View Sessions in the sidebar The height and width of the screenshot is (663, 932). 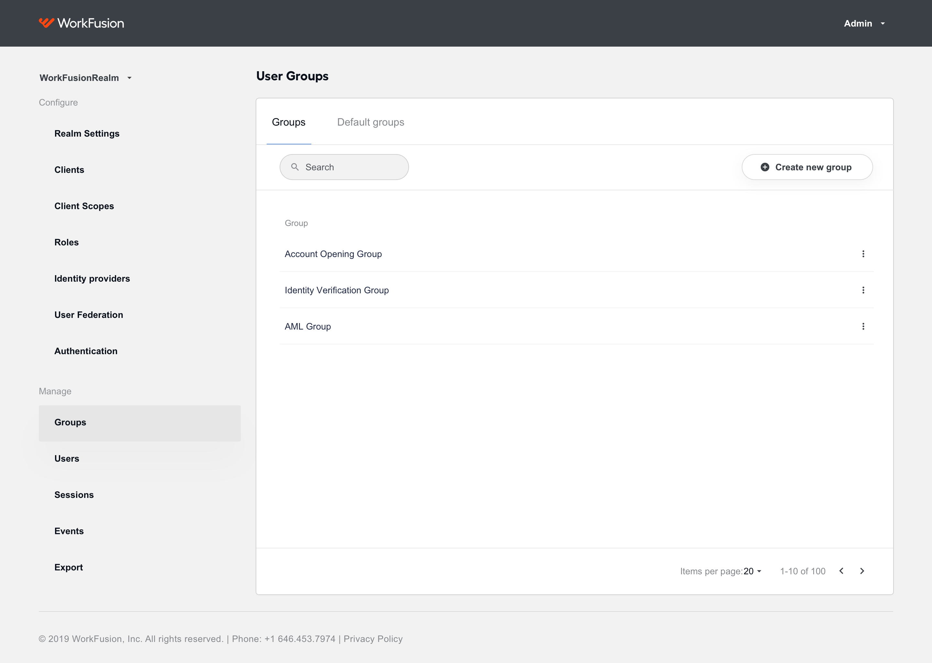74,495
